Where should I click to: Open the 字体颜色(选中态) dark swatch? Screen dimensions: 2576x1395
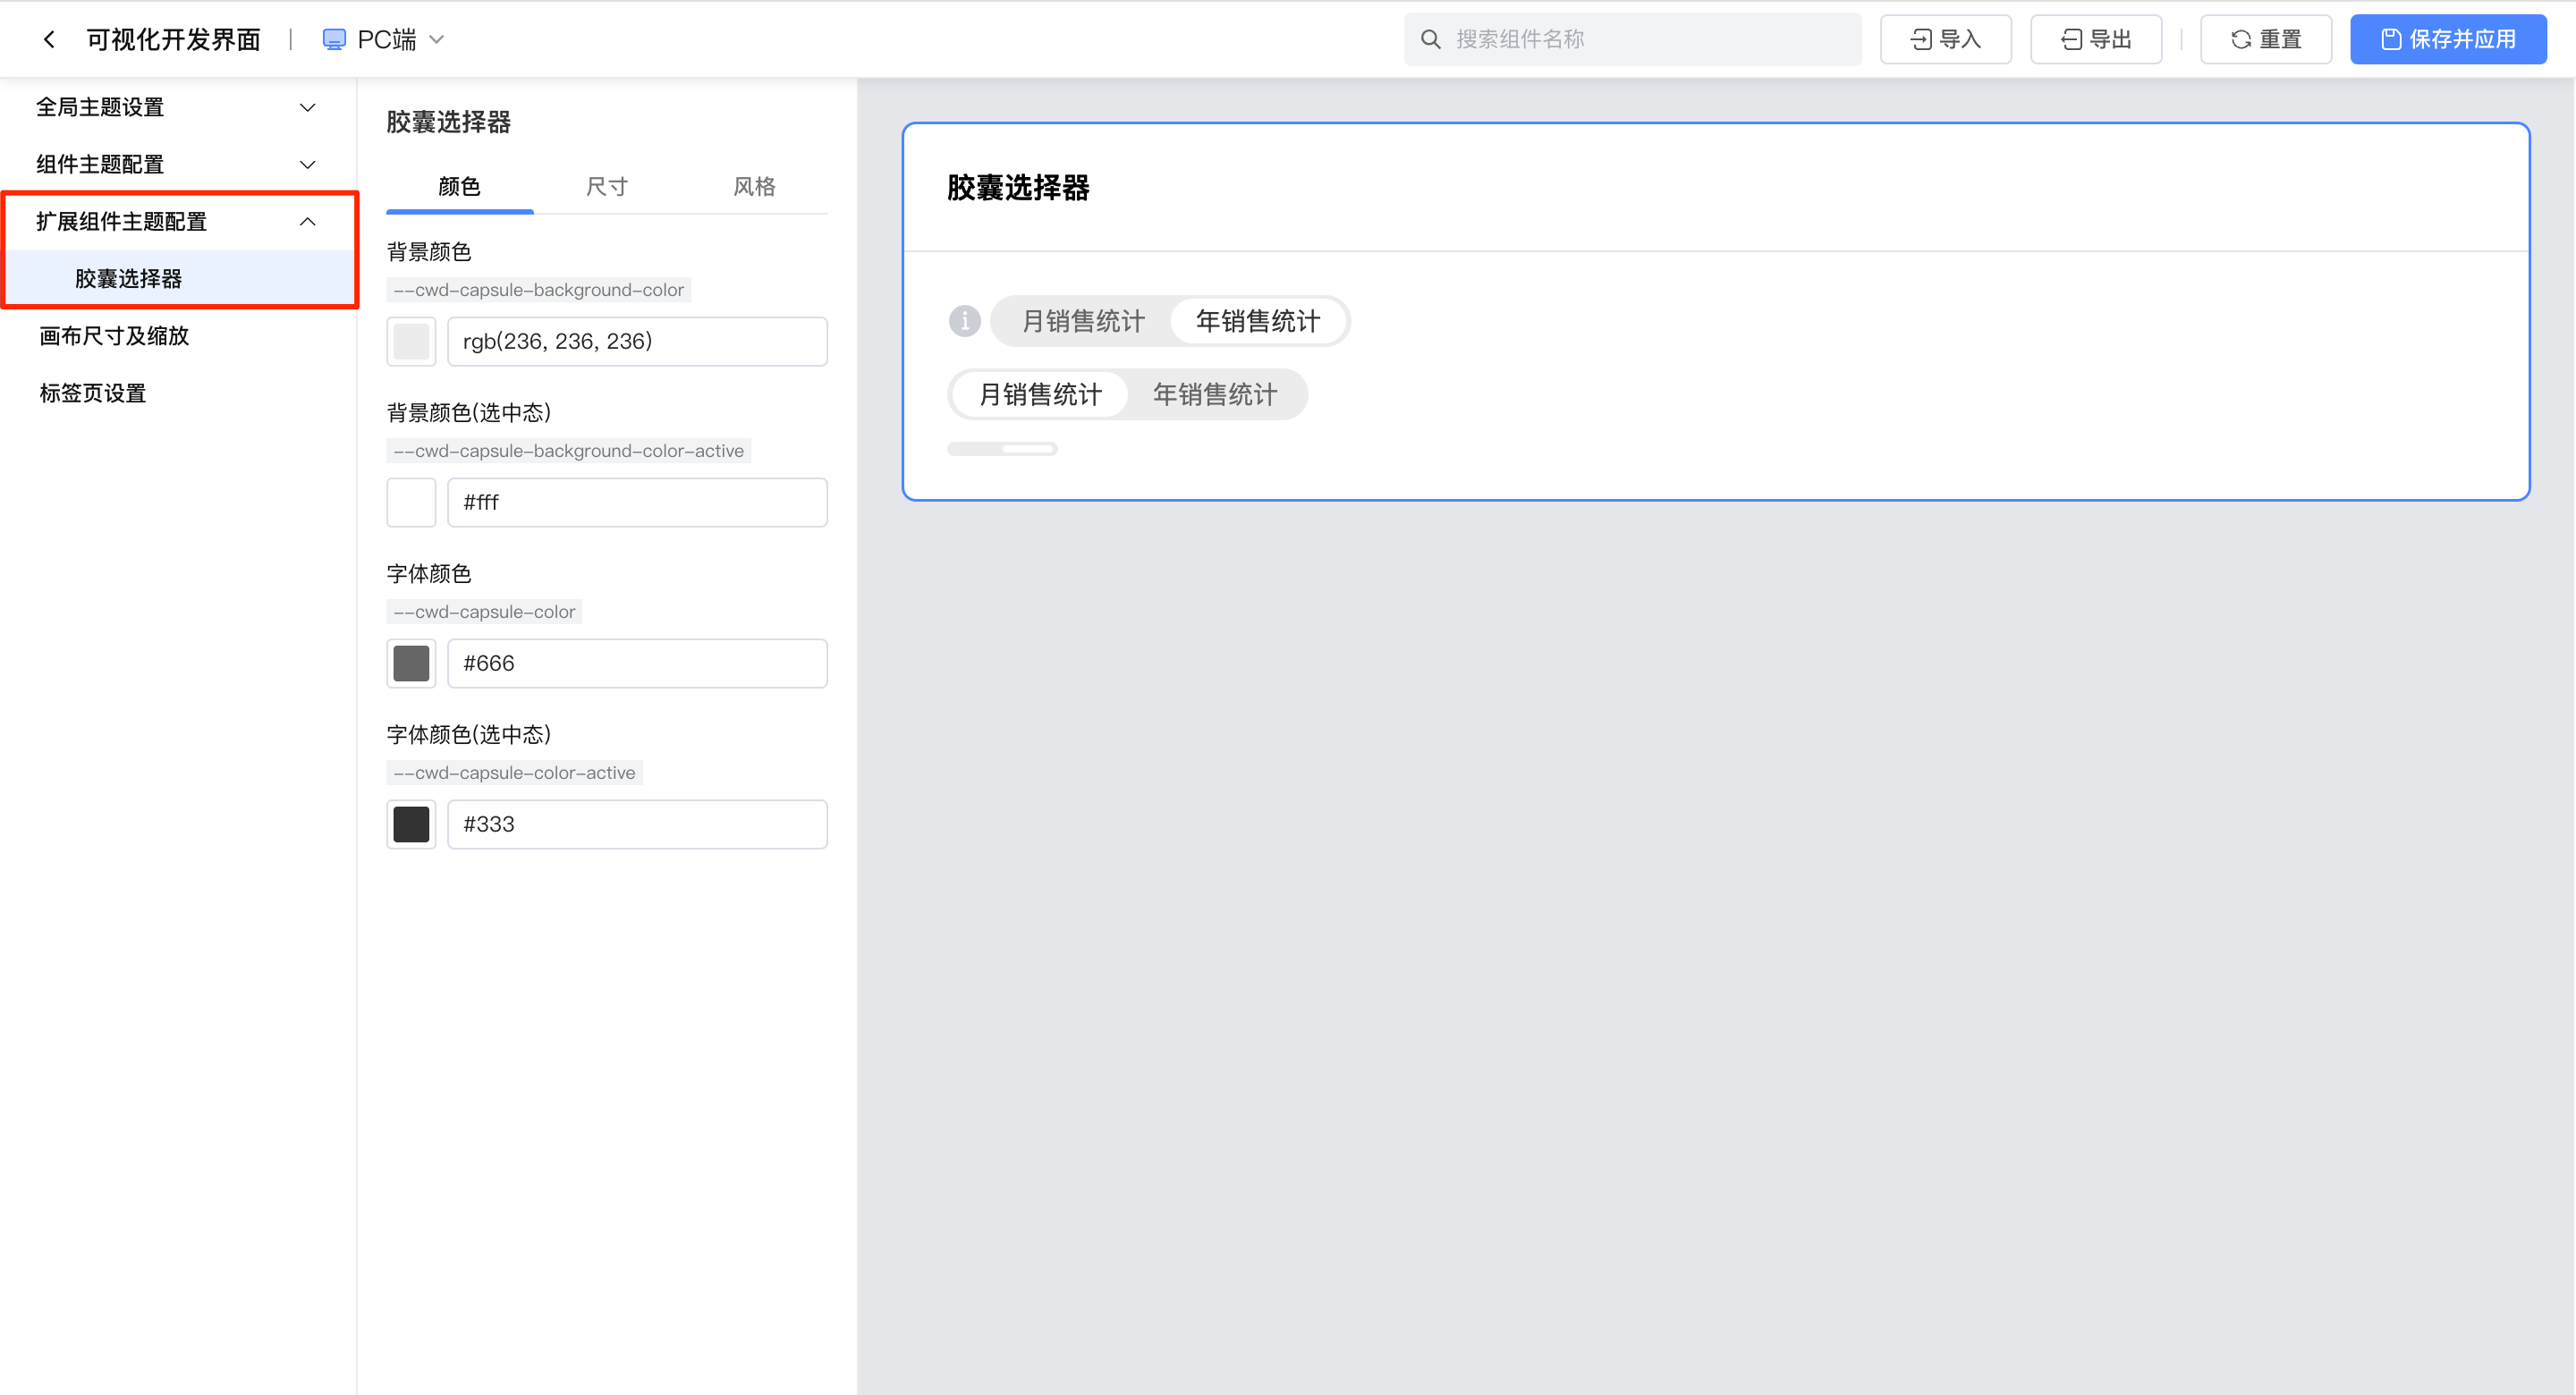pyautogui.click(x=411, y=824)
